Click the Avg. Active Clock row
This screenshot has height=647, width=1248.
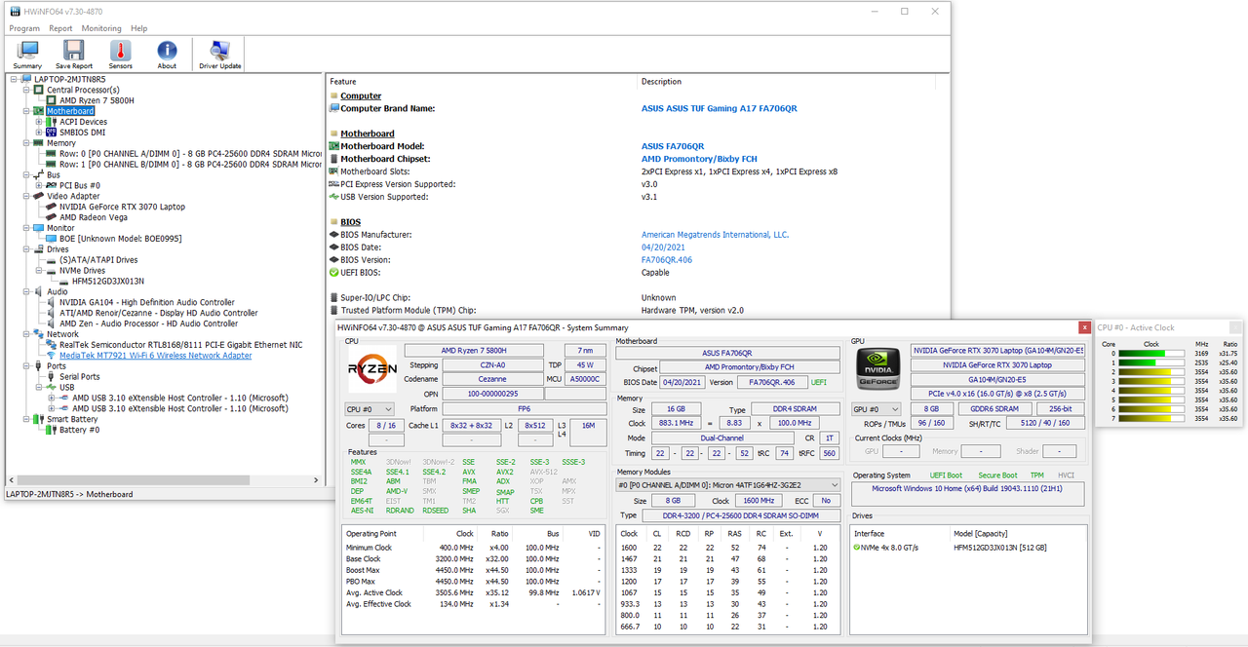click(x=472, y=592)
